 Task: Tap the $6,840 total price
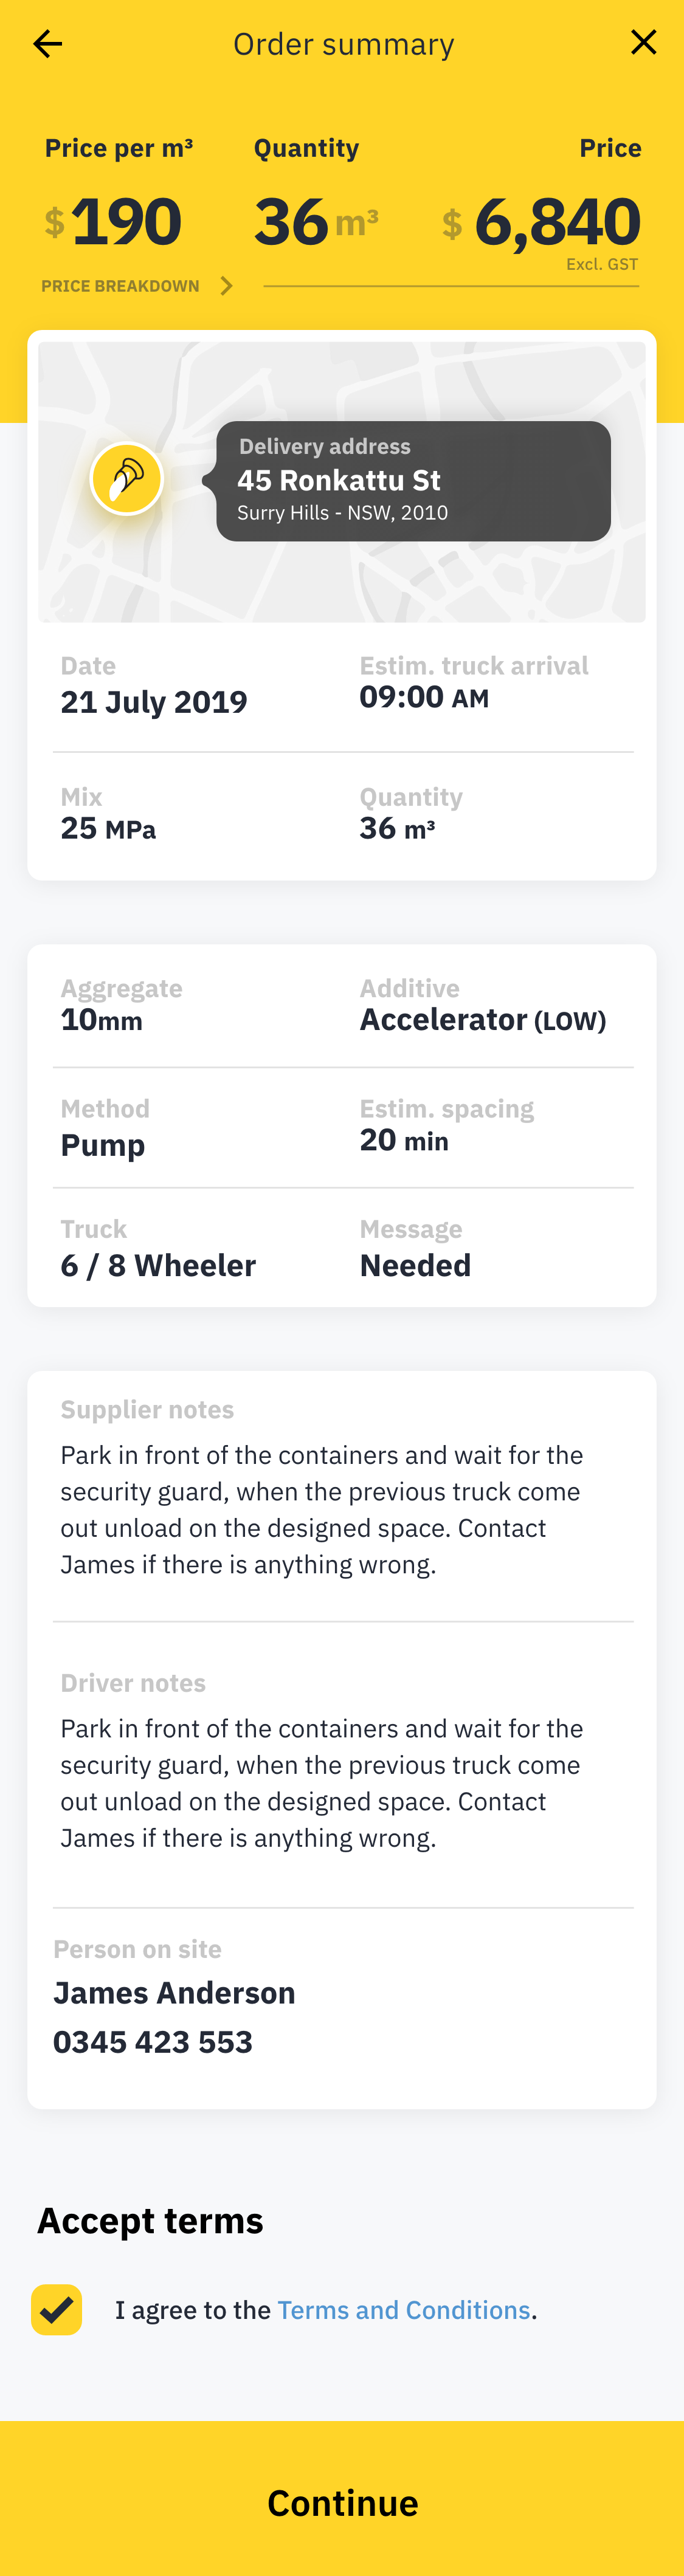556,222
